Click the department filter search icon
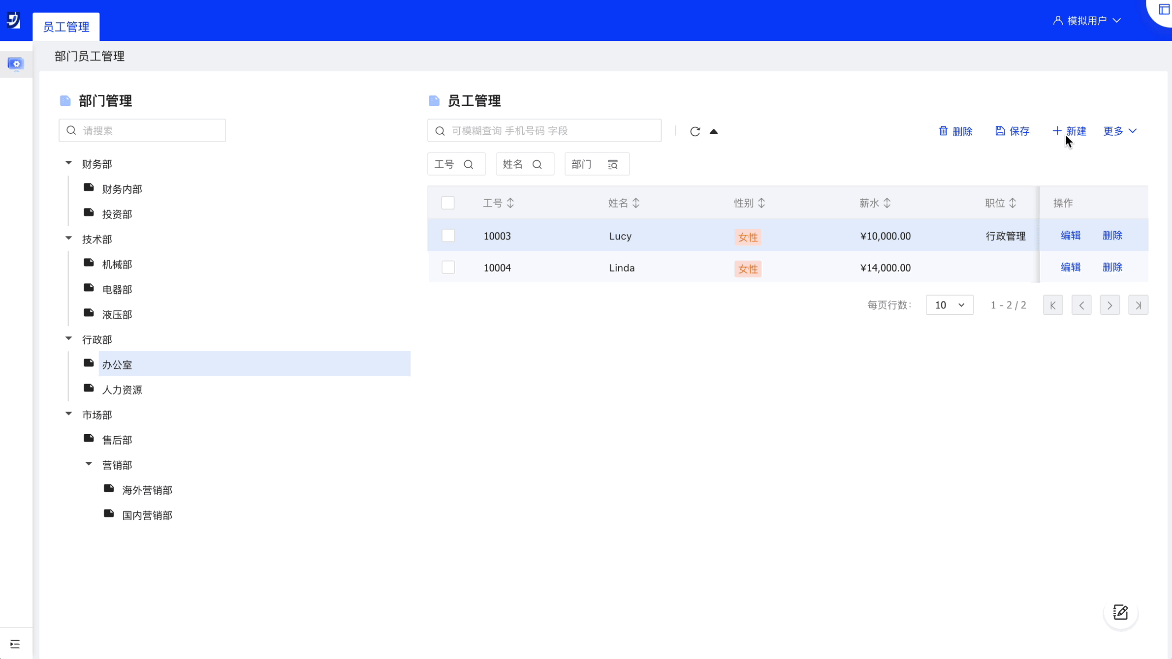Image resolution: width=1172 pixels, height=659 pixels. click(612, 165)
